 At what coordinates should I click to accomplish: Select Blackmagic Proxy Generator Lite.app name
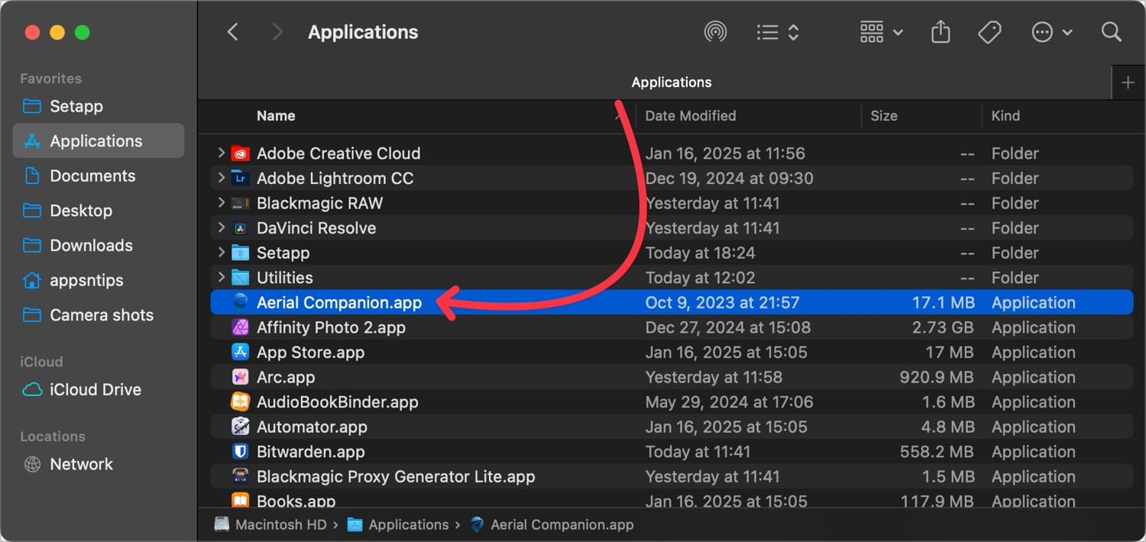[x=396, y=476]
